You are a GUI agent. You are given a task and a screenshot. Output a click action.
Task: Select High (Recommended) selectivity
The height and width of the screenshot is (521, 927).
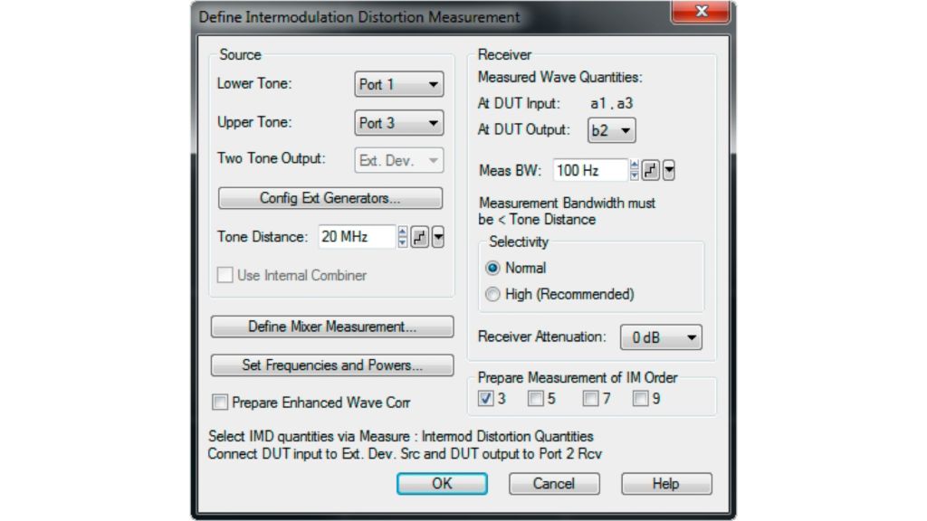coord(492,294)
